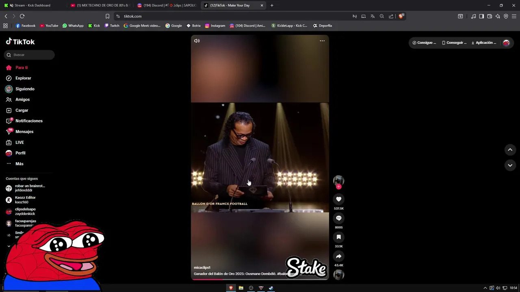Viewport: 520px width, 292px height.
Task: Share the video with 43.4K shares
Action: pos(338,256)
